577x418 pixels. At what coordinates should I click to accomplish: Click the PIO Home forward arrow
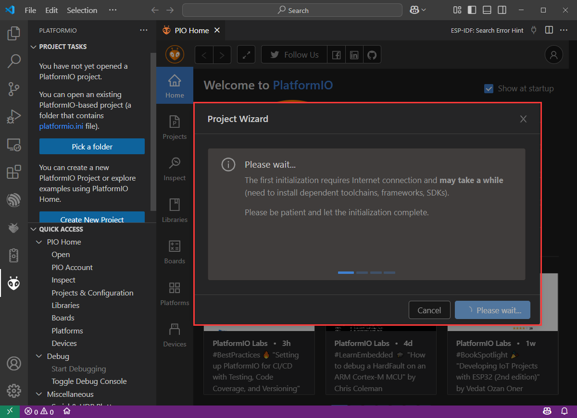pos(222,55)
